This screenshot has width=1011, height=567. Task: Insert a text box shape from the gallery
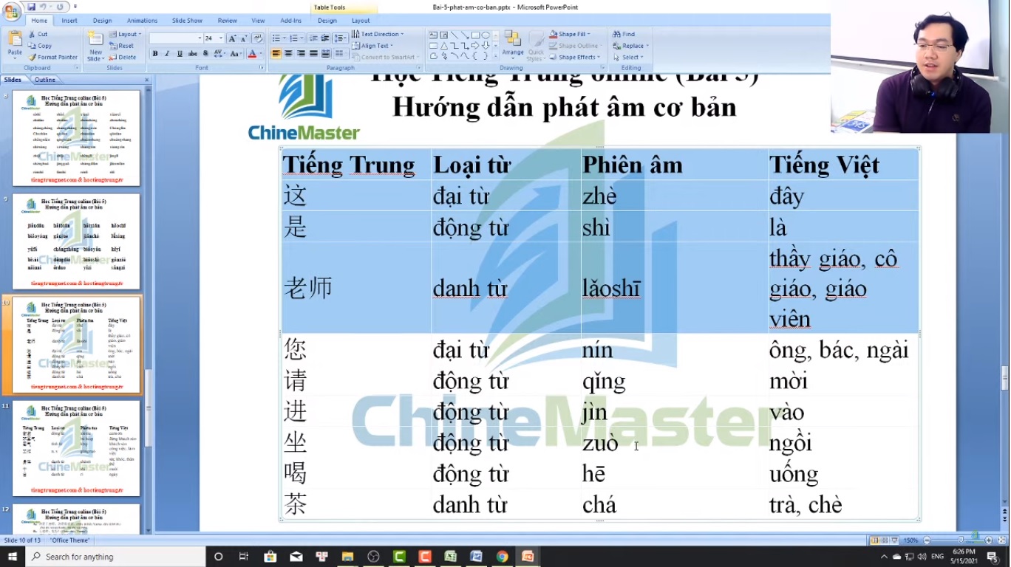(x=433, y=35)
